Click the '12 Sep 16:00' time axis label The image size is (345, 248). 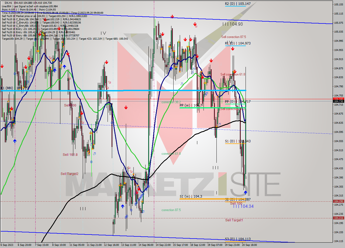point(111,245)
